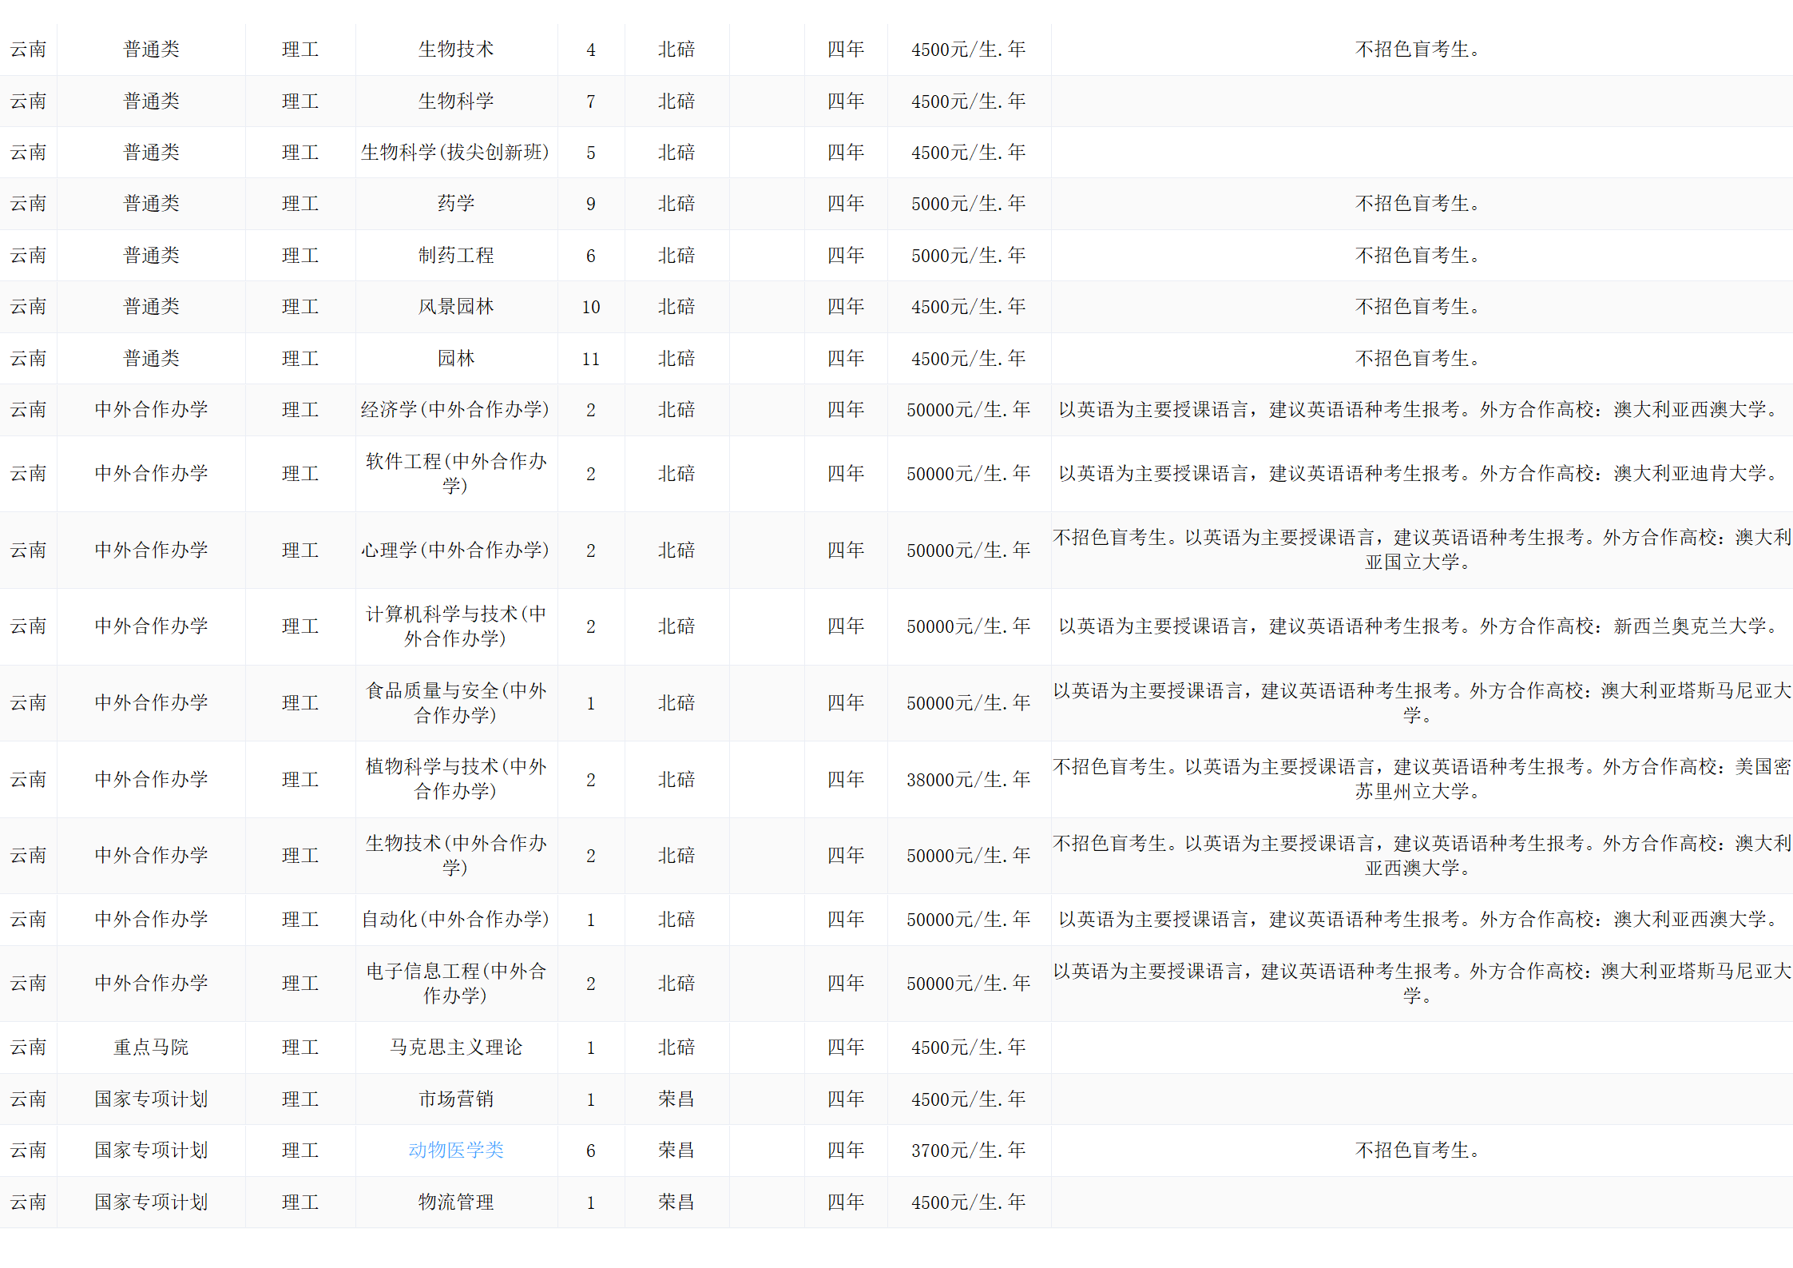Select the 物流管理 major cell
Image resolution: width=1793 pixels, height=1268 pixels.
click(456, 1202)
